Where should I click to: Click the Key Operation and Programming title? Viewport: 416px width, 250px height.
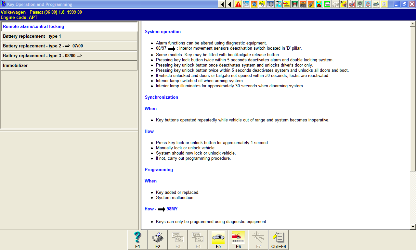(x=40, y=5)
